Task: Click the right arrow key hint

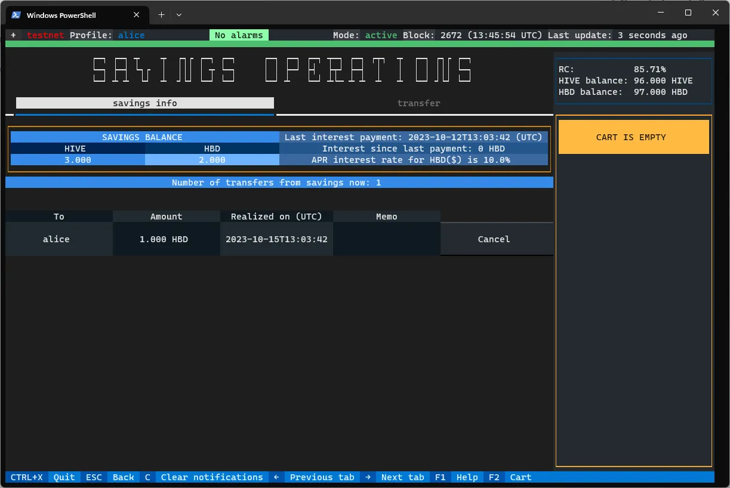Action: tap(368, 477)
